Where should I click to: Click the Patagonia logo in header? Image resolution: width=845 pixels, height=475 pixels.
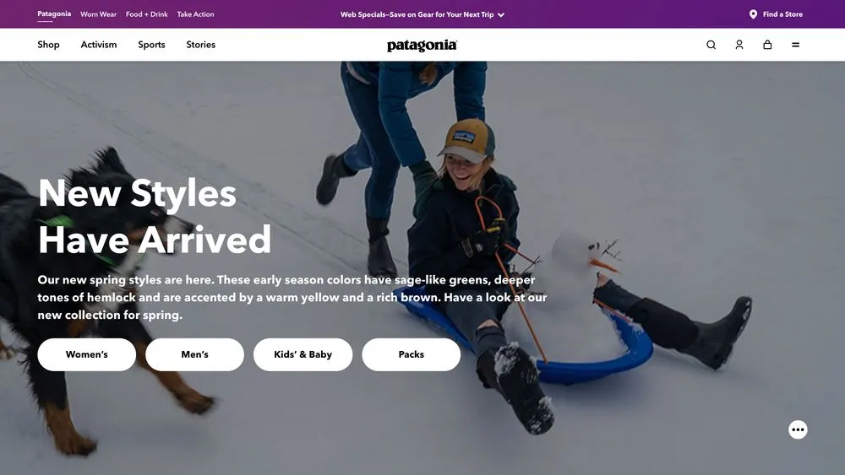pyautogui.click(x=422, y=46)
